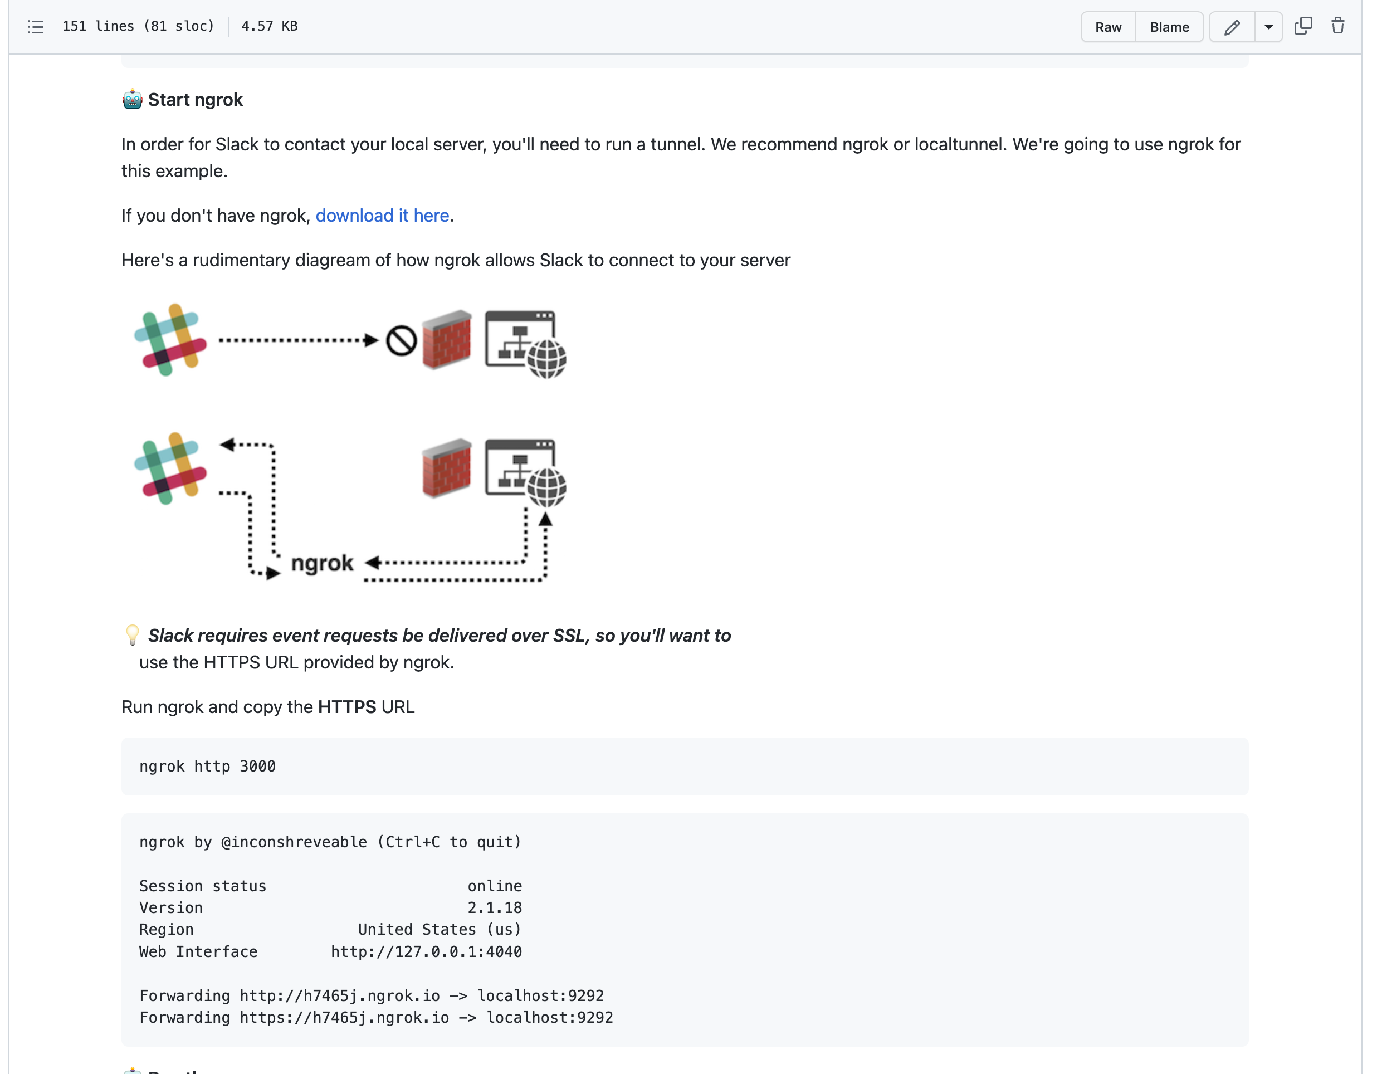The image size is (1377, 1074).
Task: Click the Raw button
Action: 1108,27
